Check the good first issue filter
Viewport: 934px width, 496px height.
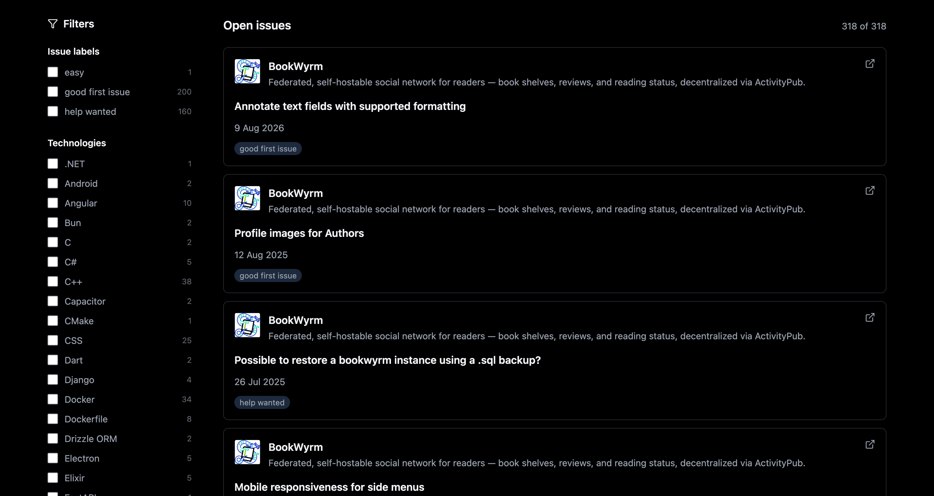point(53,92)
